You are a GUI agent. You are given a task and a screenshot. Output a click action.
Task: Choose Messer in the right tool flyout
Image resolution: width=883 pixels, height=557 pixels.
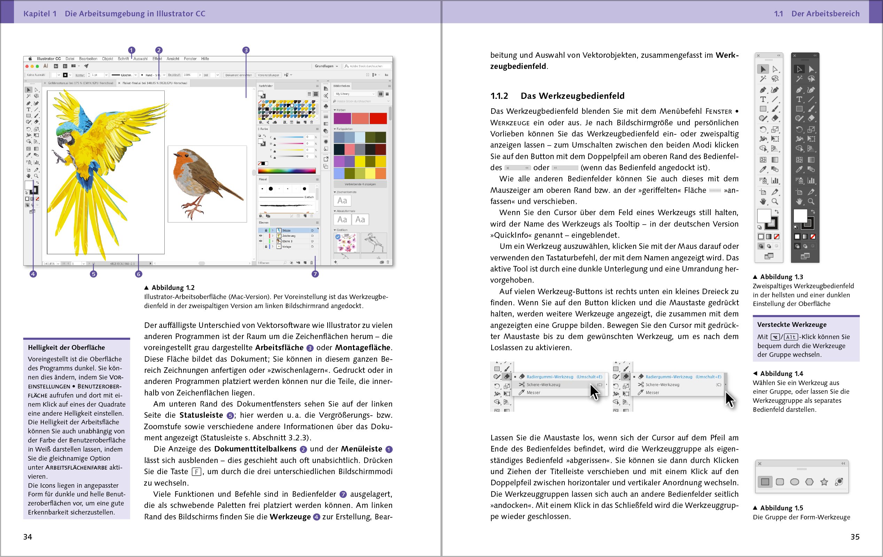(x=652, y=392)
